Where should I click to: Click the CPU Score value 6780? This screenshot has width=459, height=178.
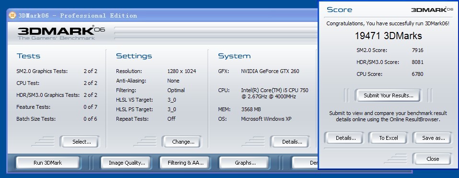click(x=417, y=74)
